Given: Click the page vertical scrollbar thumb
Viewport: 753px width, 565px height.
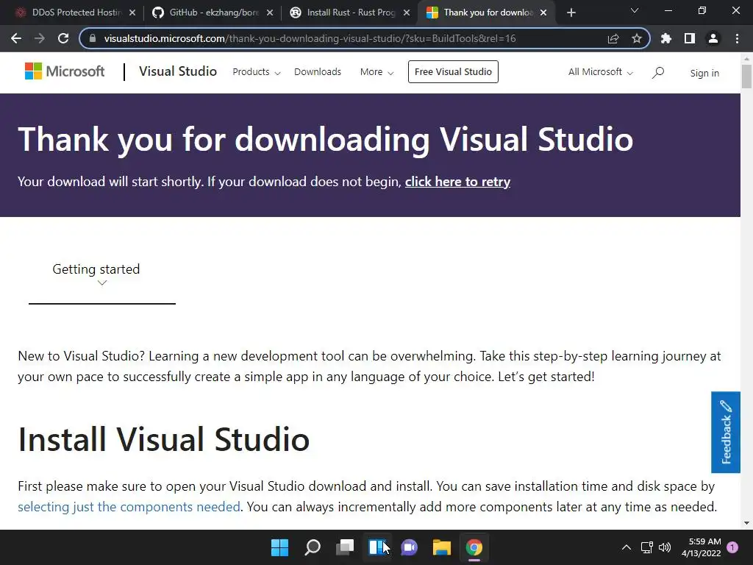Looking at the screenshot, I should [x=746, y=76].
